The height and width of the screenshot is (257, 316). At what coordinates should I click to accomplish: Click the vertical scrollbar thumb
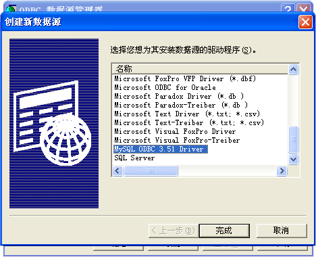(293, 139)
